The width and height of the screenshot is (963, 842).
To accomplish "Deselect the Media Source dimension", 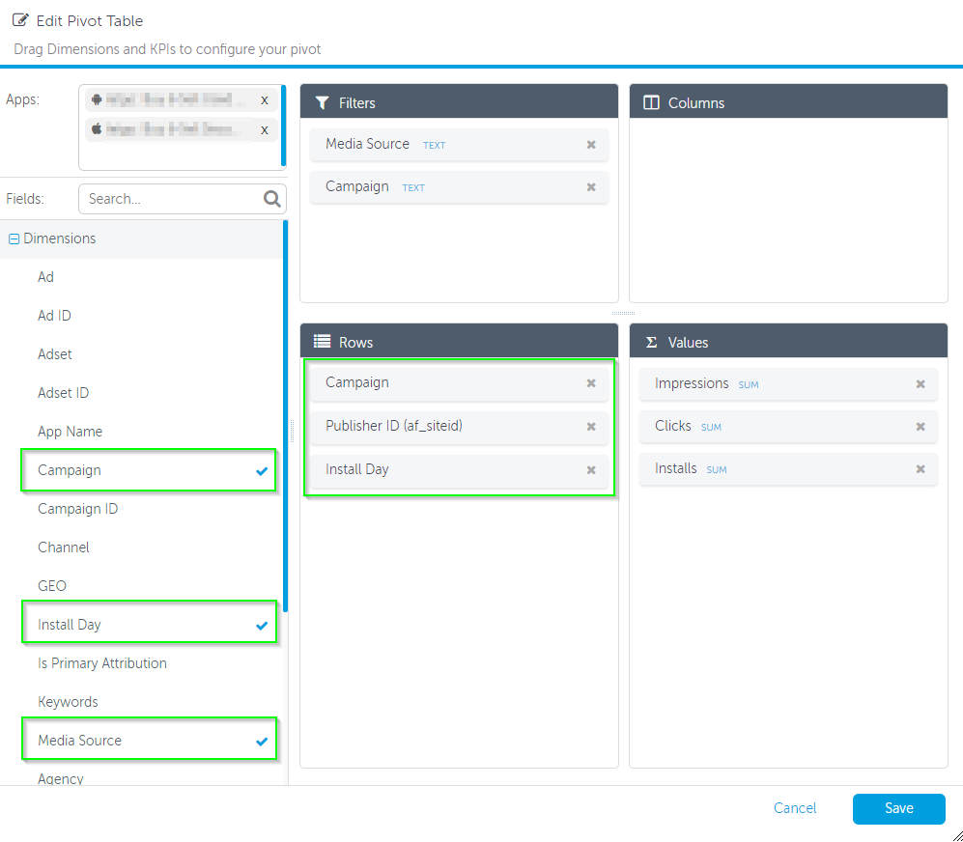I will click(x=261, y=742).
